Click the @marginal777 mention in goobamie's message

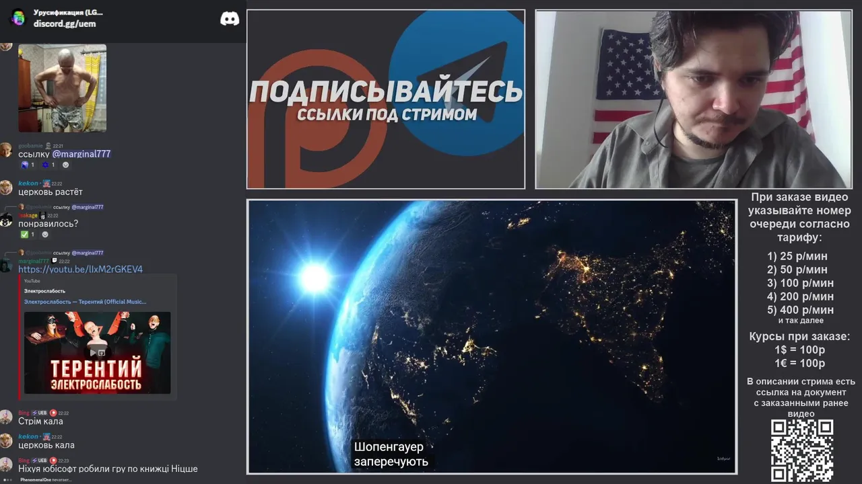coord(81,154)
